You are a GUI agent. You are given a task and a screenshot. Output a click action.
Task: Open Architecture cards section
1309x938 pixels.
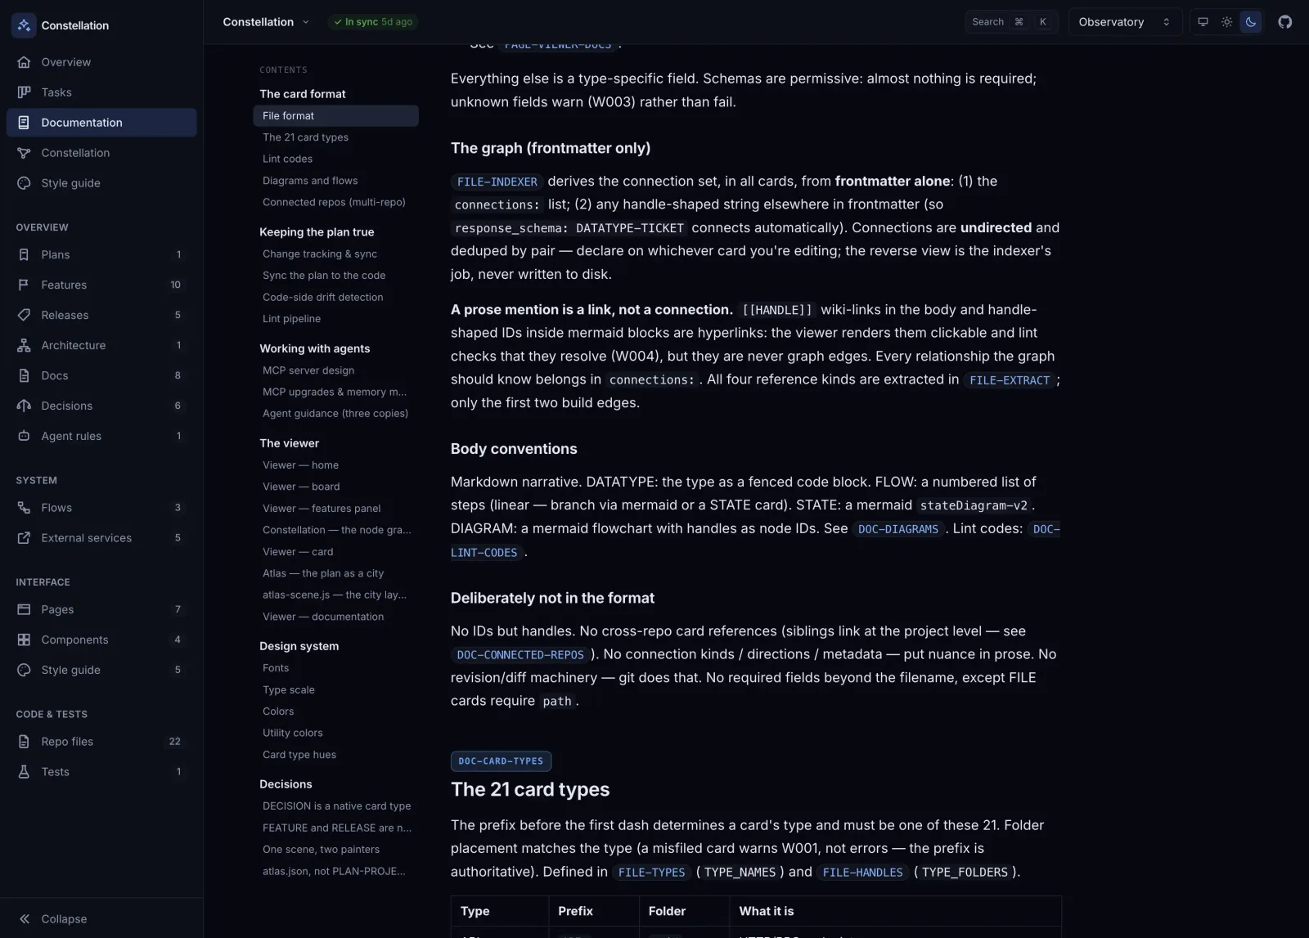101,345
